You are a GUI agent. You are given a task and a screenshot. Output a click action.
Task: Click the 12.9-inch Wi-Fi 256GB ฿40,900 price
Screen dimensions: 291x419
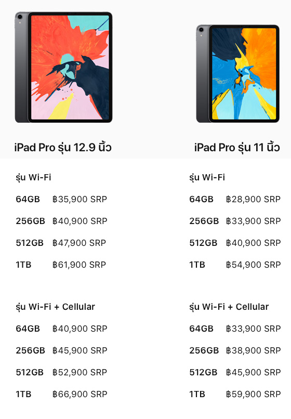click(80, 221)
